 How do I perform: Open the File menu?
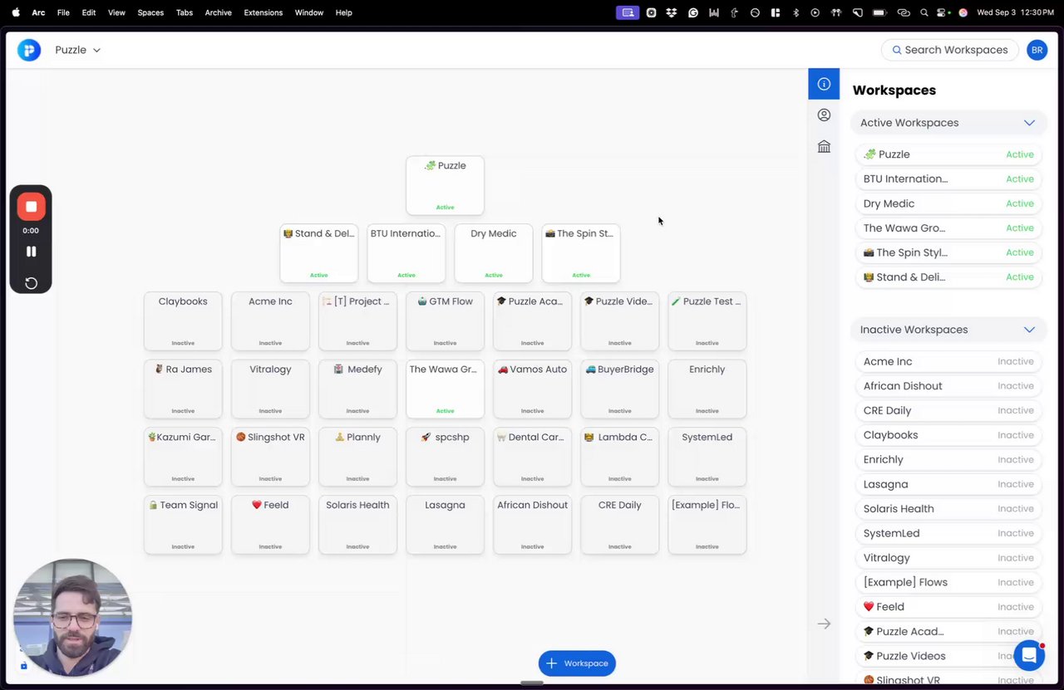[x=63, y=12]
